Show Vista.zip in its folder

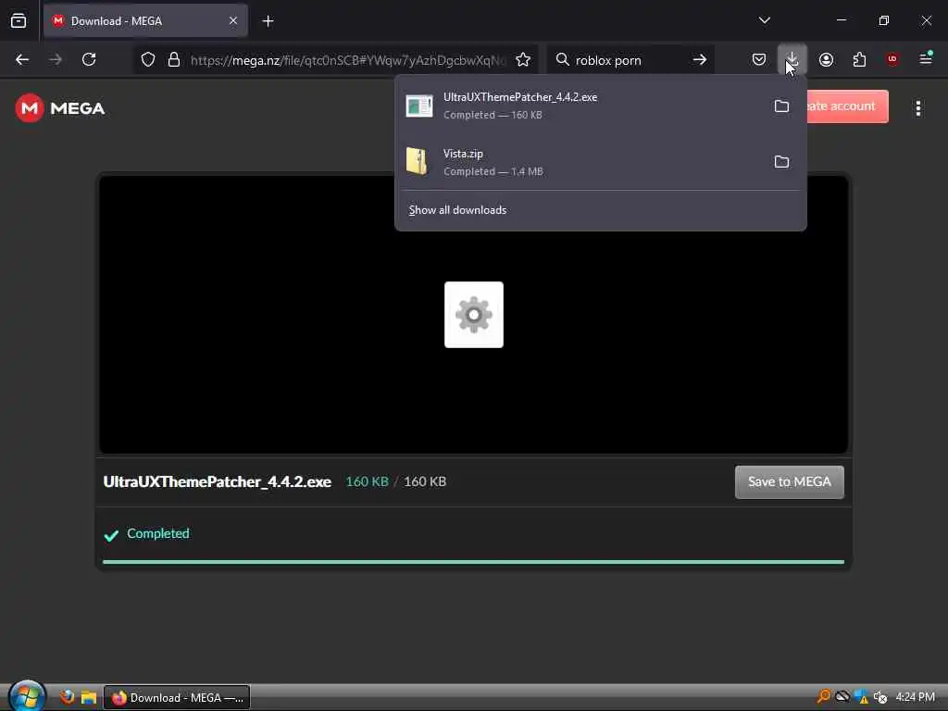781,161
